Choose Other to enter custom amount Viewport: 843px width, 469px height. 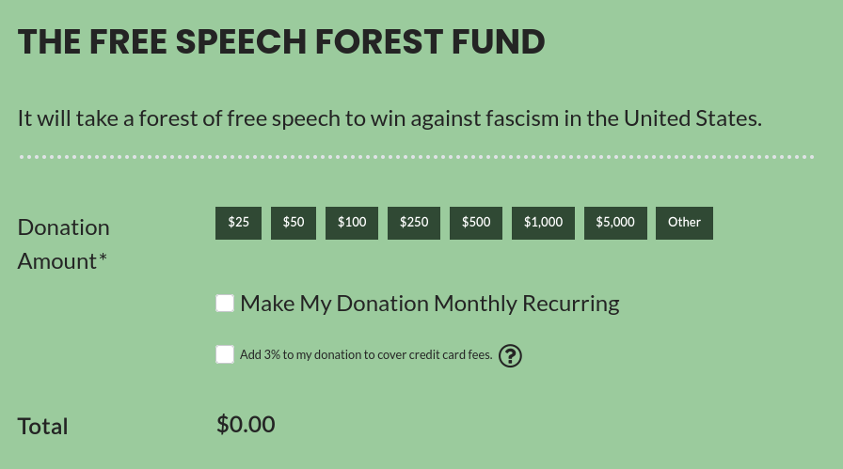[684, 223]
